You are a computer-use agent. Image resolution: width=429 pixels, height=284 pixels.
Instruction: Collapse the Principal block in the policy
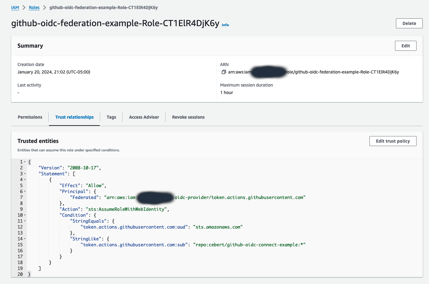coord(25,191)
